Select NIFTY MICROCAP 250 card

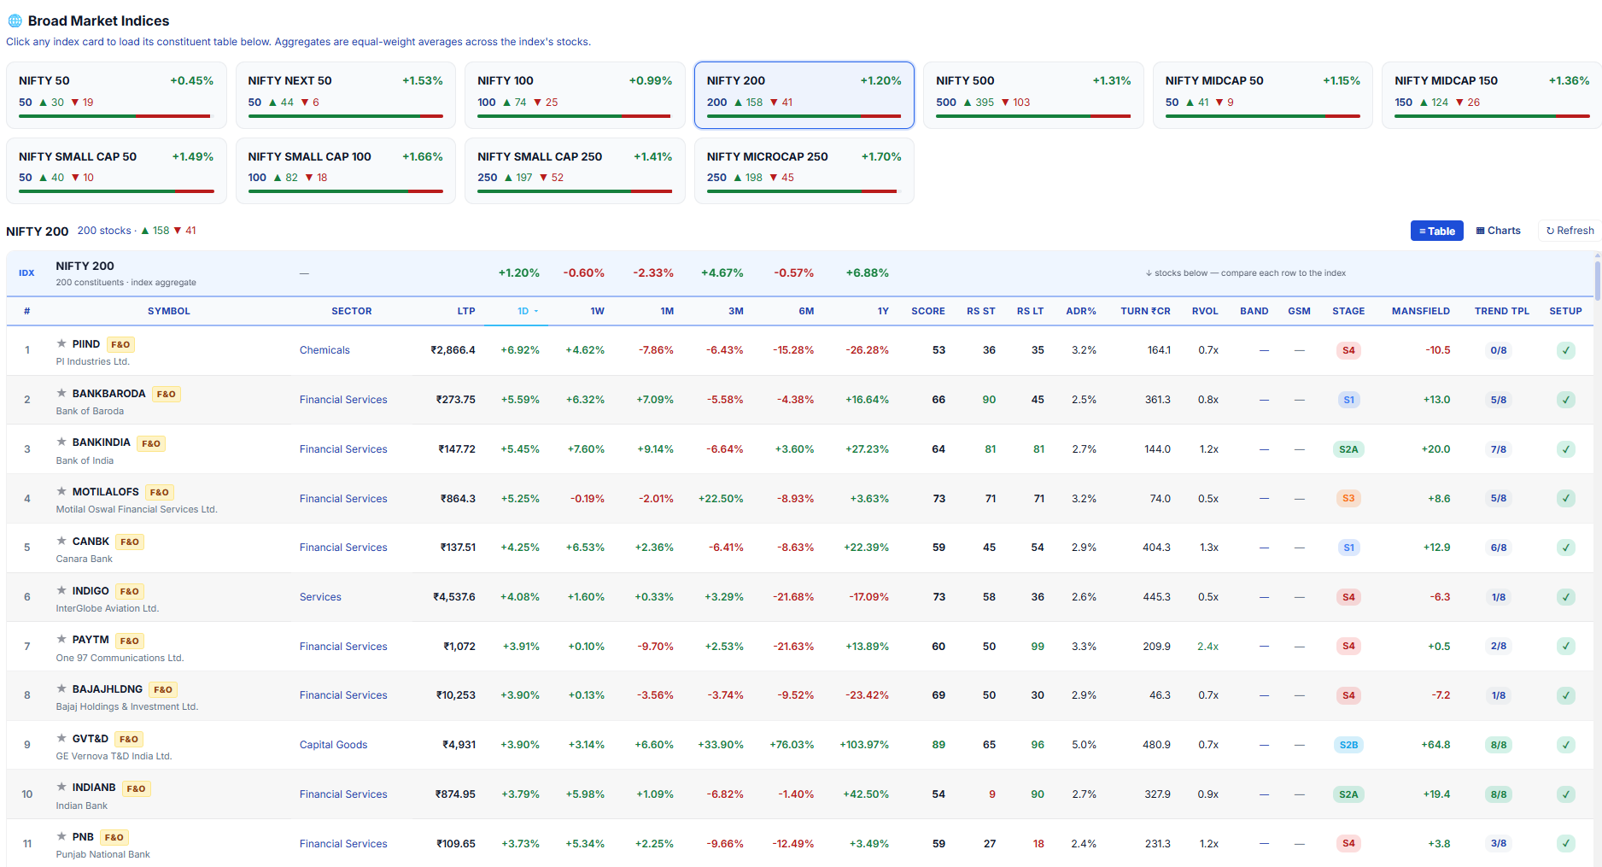pos(804,171)
